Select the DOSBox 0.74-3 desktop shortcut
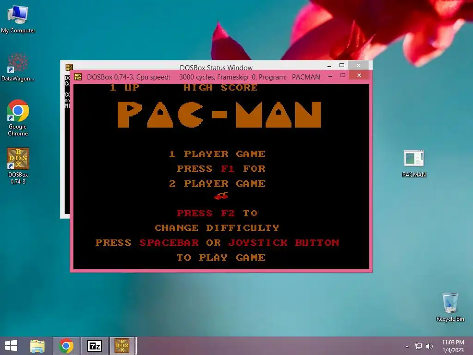The image size is (473, 355). 18,166
